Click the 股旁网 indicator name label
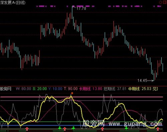This screenshot has width=167, height=132. coord(6,89)
